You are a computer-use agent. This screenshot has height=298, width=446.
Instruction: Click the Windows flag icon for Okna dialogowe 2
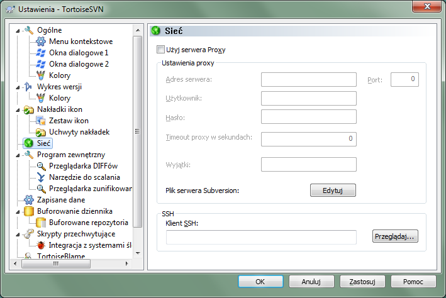coord(41,64)
